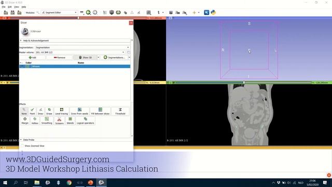Select the Islands effect
Viewport: 332px width, 187px height.
coord(70,121)
